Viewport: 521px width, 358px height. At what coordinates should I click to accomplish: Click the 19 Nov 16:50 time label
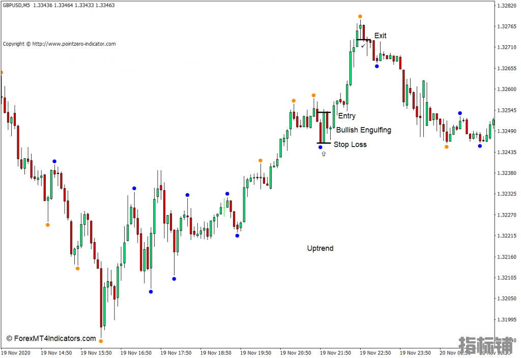pos(136,353)
